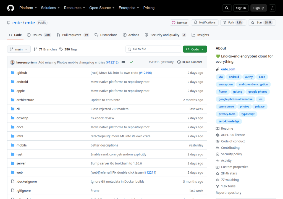The height and width of the screenshot is (199, 283).
Task: Switch to the Issues tab
Action: (x=39, y=35)
